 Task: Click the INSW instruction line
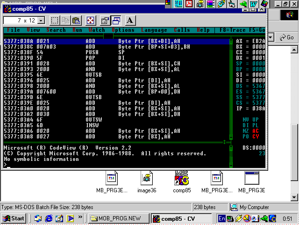tap(116, 125)
